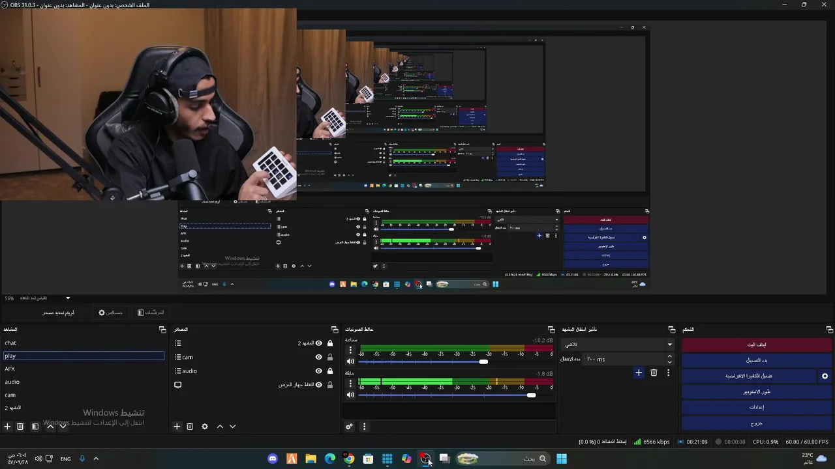This screenshot has height=469, width=835.
Task: Add a new source with plus icon in Sources panel
Action: click(177, 427)
